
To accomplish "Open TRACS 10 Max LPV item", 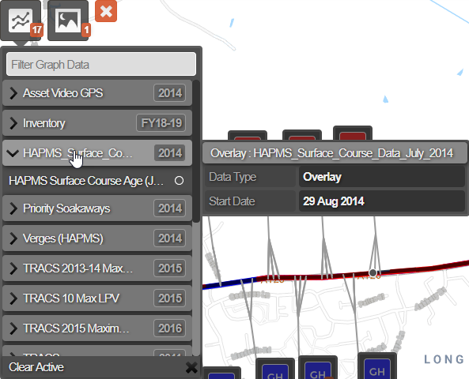I will [97, 298].
